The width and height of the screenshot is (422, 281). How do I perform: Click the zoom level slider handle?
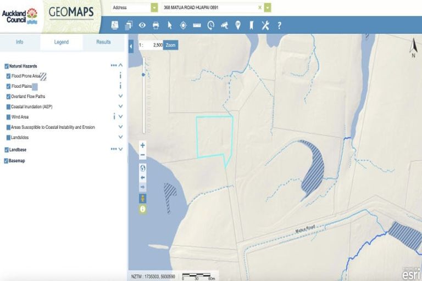point(143,74)
